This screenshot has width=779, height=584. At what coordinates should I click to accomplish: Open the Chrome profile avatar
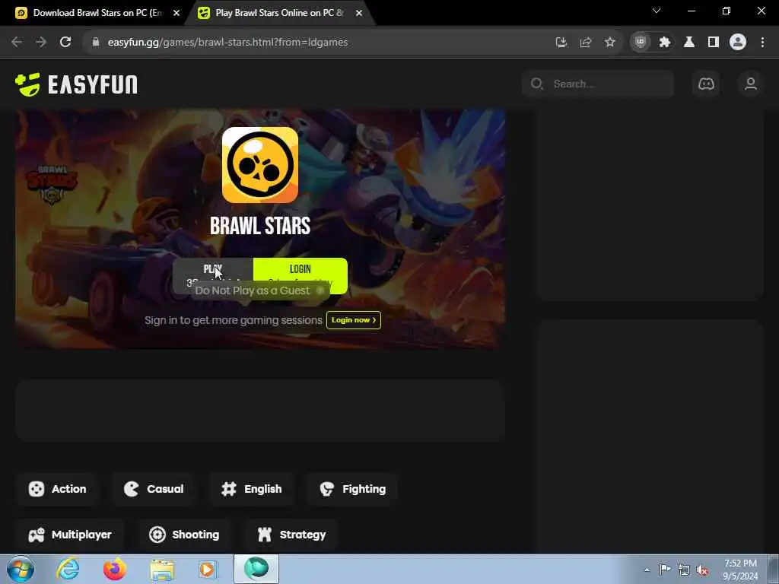tap(738, 43)
